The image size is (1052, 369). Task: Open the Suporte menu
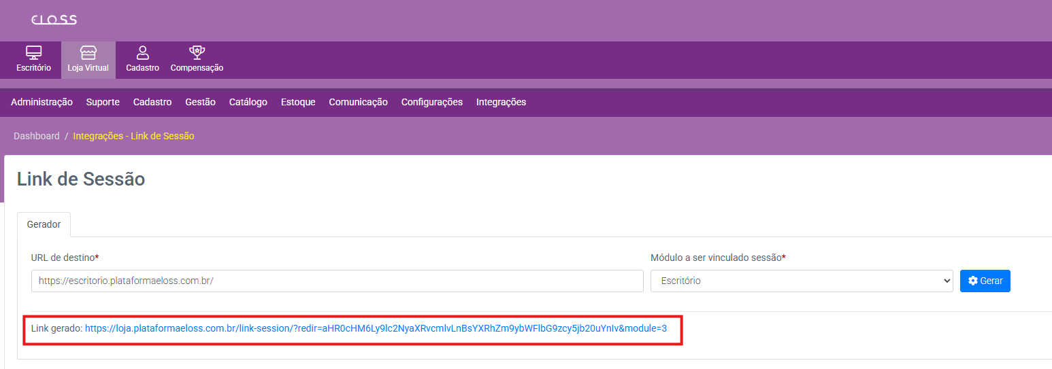[103, 102]
